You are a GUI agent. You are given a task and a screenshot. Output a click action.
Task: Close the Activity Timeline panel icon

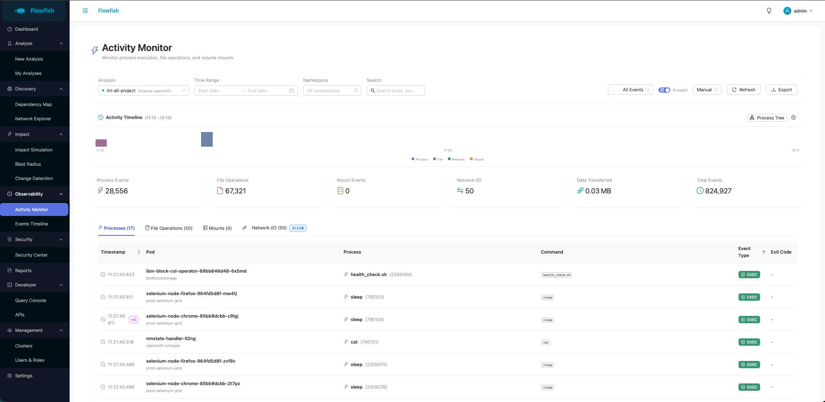793,118
